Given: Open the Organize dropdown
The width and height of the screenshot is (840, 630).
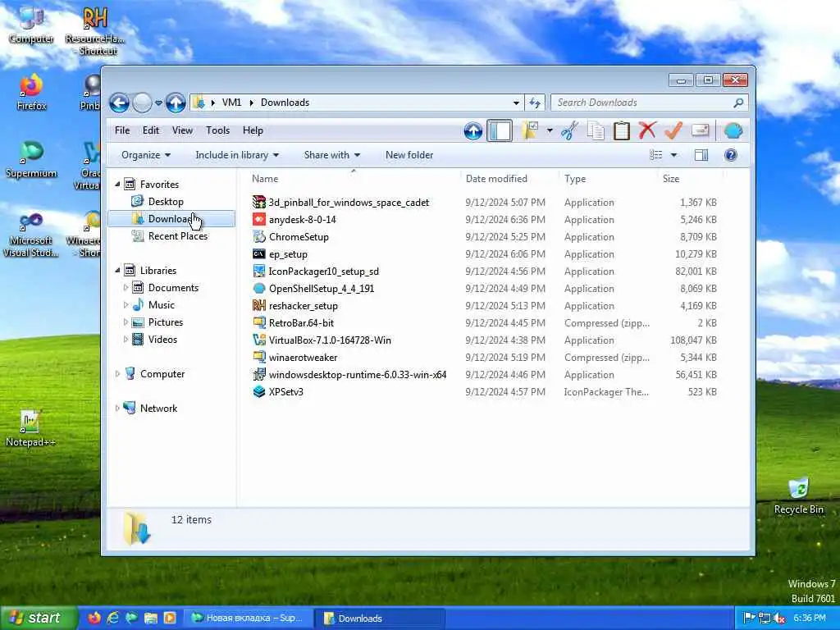Looking at the screenshot, I should [146, 155].
